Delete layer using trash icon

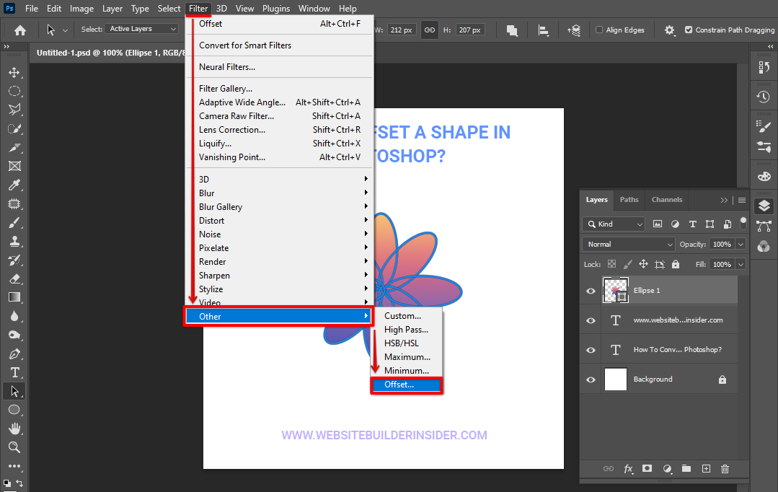coord(725,469)
